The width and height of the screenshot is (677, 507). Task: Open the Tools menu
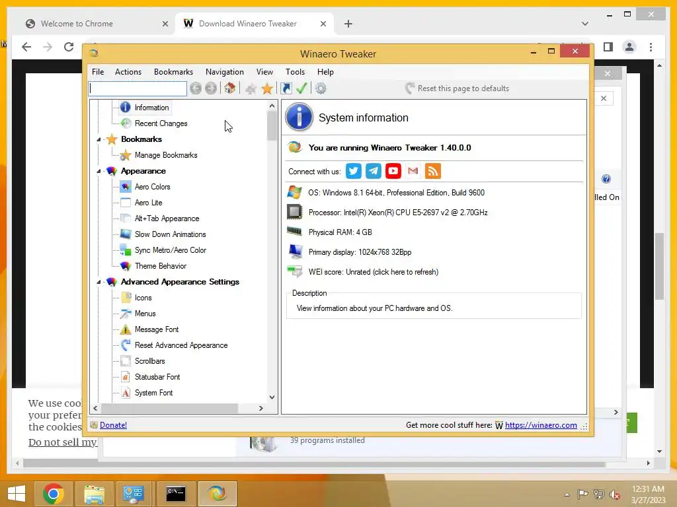point(295,72)
